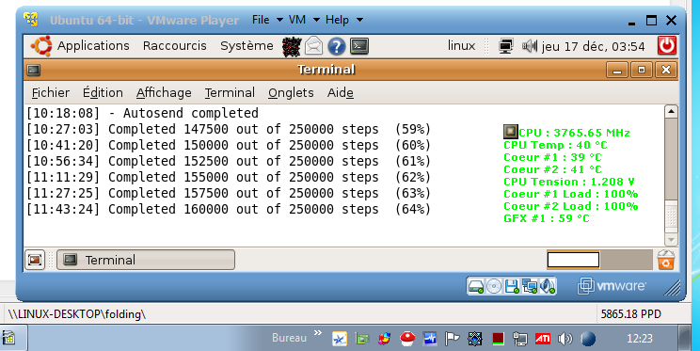Open the VMware Help dropdown menu
700x351 pixels.
[x=343, y=20]
